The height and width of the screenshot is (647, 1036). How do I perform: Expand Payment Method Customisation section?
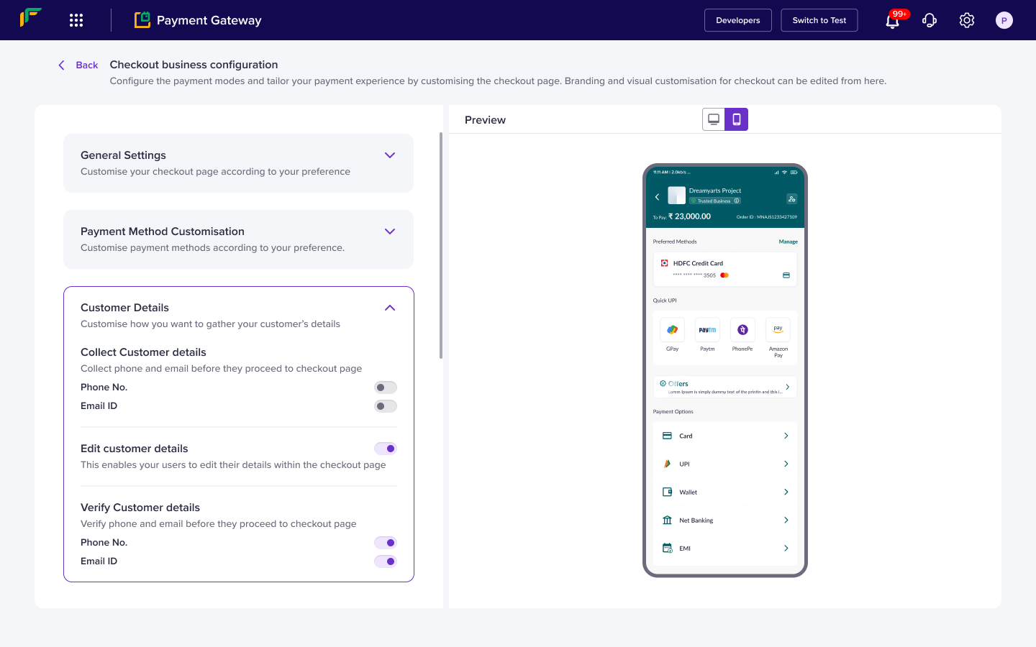click(x=389, y=231)
